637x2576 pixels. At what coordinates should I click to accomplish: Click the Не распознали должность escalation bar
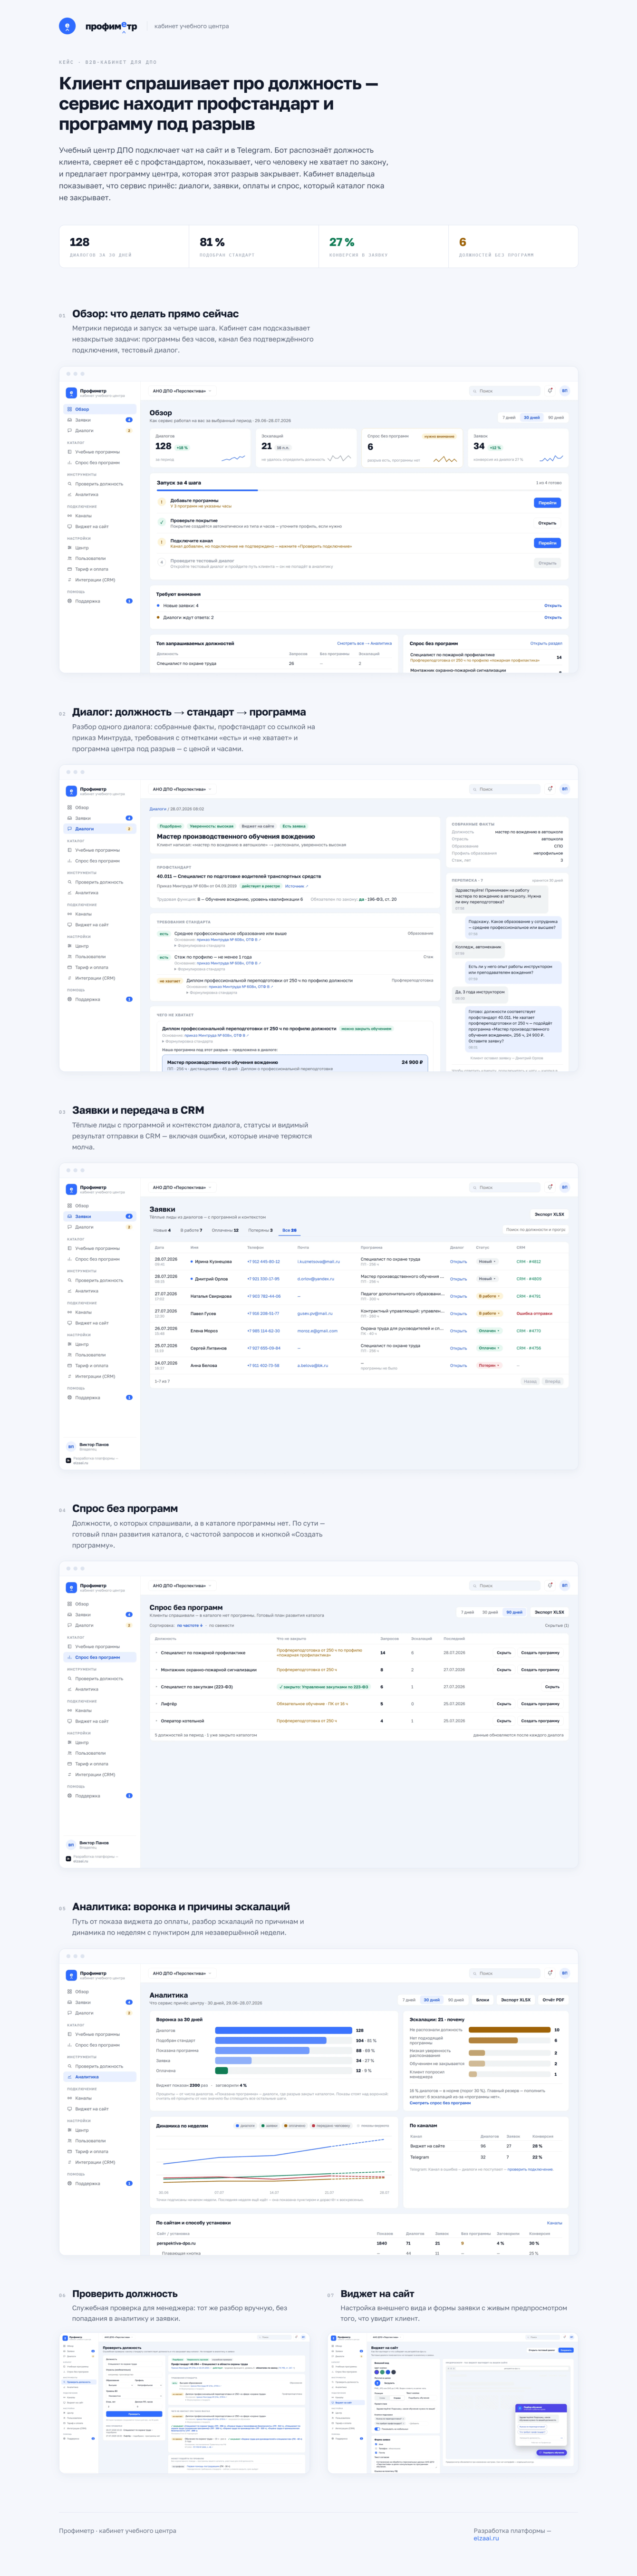(510, 2029)
